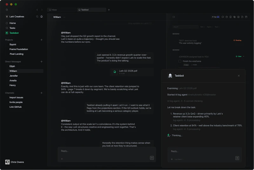254x170 pixels.
Task: Open Chris Owens profile avatar
Action: pyautogui.click(x=7, y=162)
